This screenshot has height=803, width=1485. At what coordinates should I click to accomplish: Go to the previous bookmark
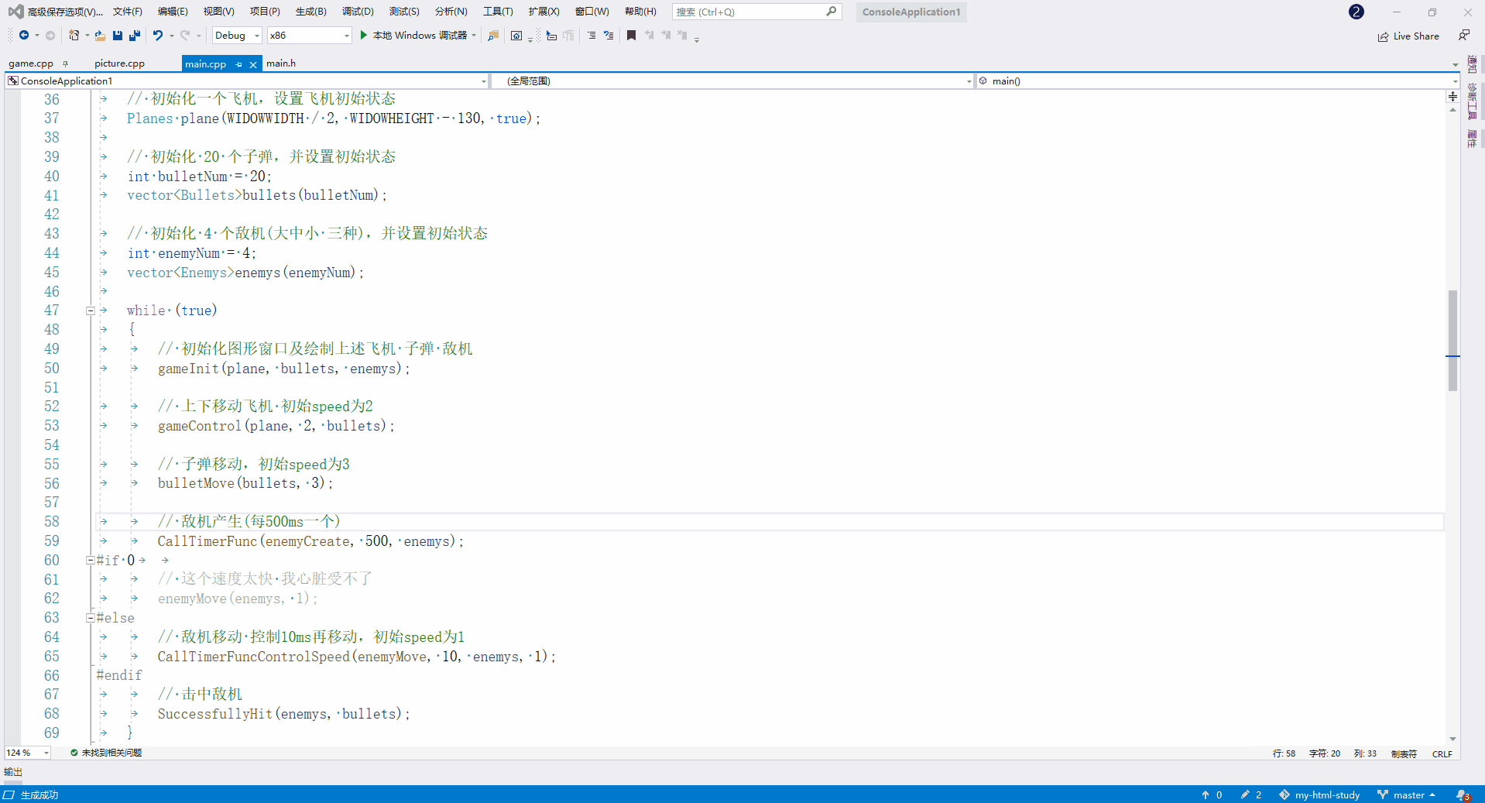649,36
